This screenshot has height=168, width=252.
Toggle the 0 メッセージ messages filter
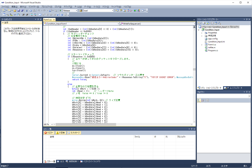(x=74, y=133)
